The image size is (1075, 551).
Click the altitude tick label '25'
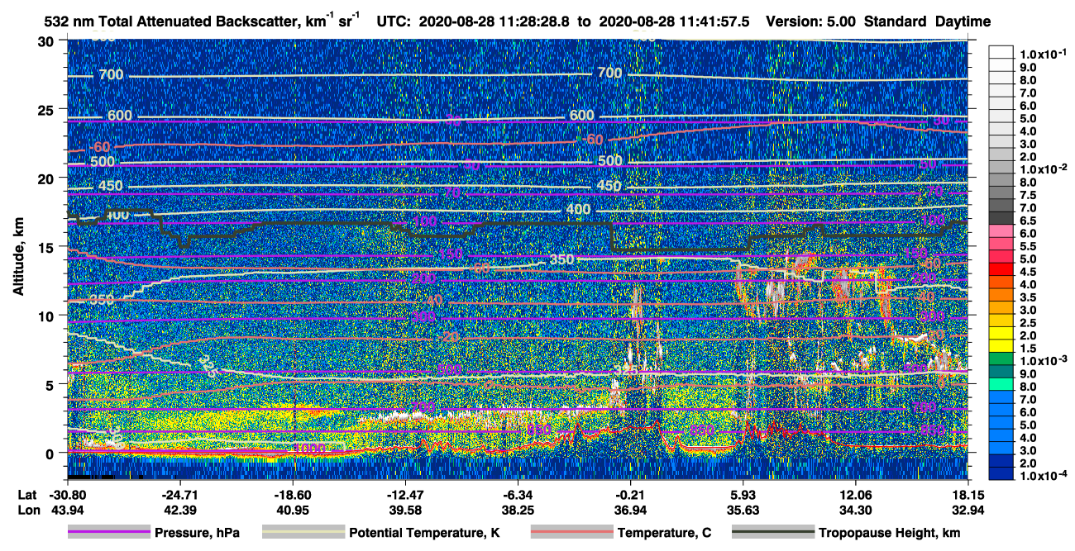48,109
